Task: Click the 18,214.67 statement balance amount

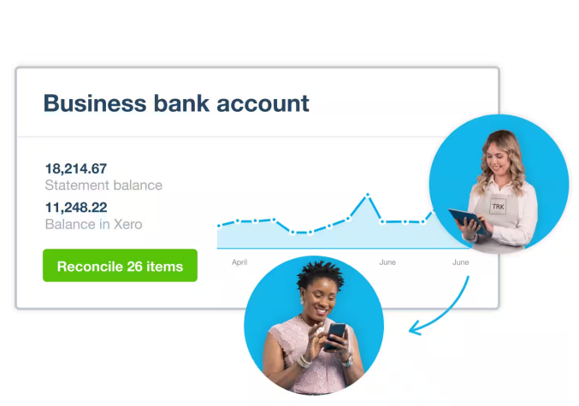Action: click(76, 168)
